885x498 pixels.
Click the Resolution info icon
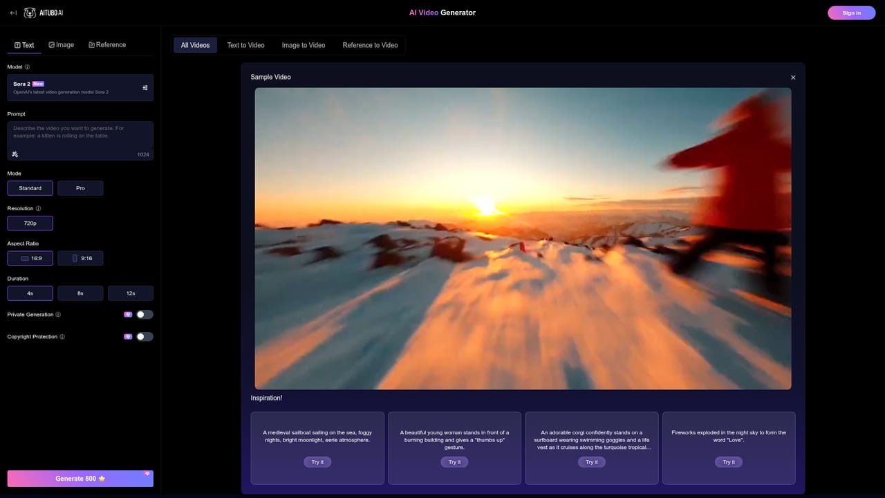[38, 208]
